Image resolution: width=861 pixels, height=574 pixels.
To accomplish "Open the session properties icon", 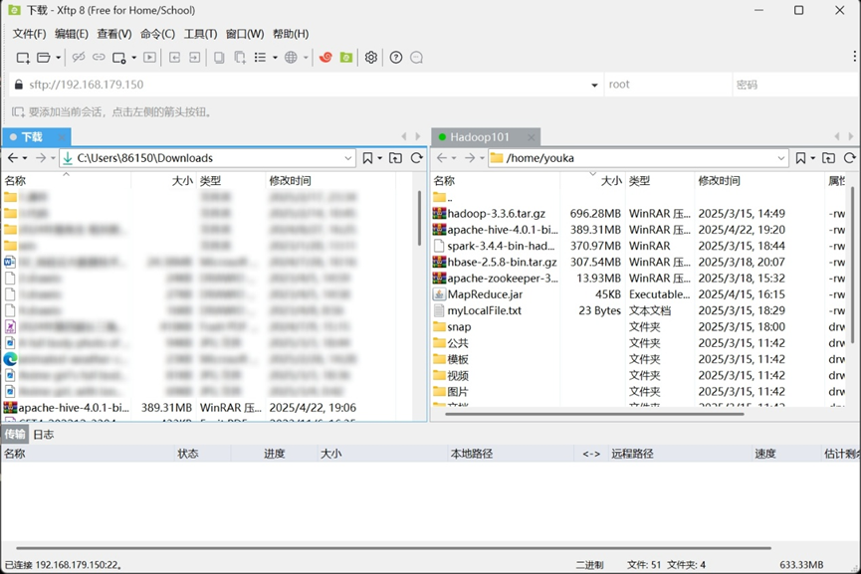I will point(118,58).
